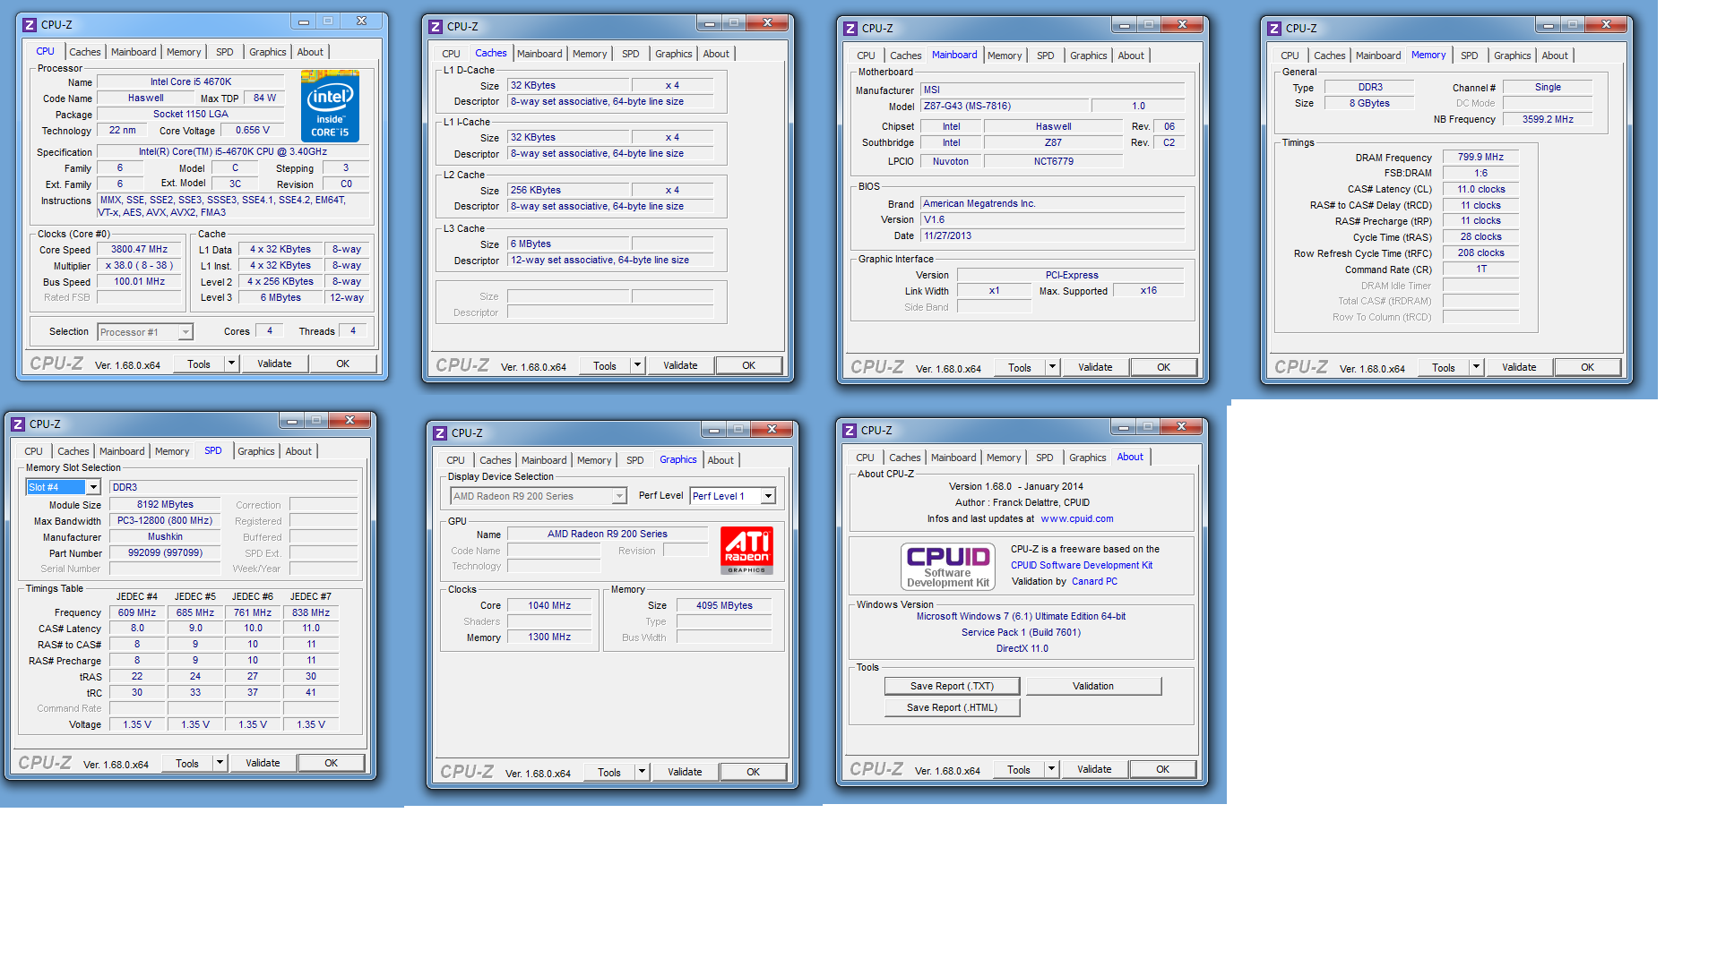Click the CPU-Z title bar icon in the memory Timings window
The width and height of the screenshot is (1717, 967).
[1274, 29]
